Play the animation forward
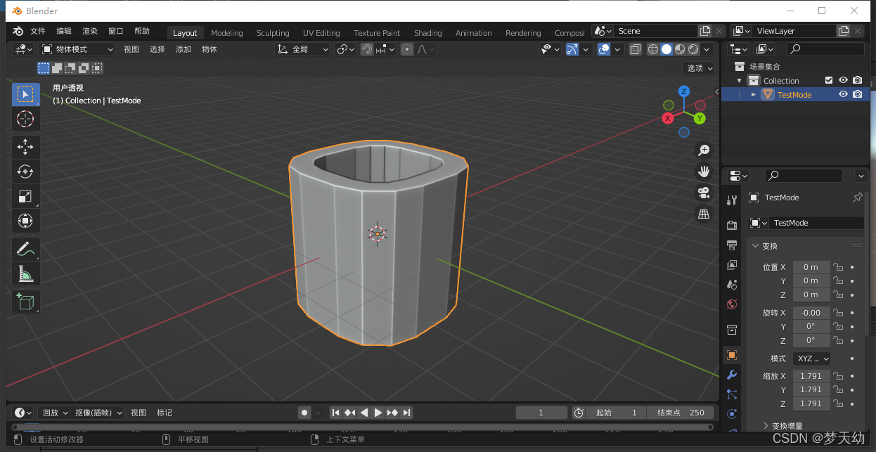Screen dimensions: 876x452 tap(378, 413)
